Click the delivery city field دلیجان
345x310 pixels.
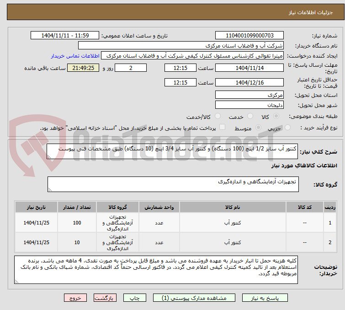pos(249,105)
